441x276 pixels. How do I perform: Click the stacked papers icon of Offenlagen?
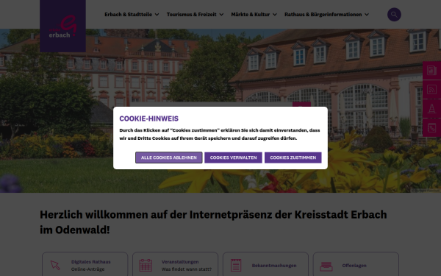(326, 266)
